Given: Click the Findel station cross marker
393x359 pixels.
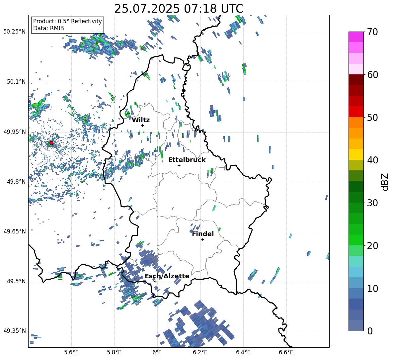Looking at the screenshot, I should (x=202, y=240).
